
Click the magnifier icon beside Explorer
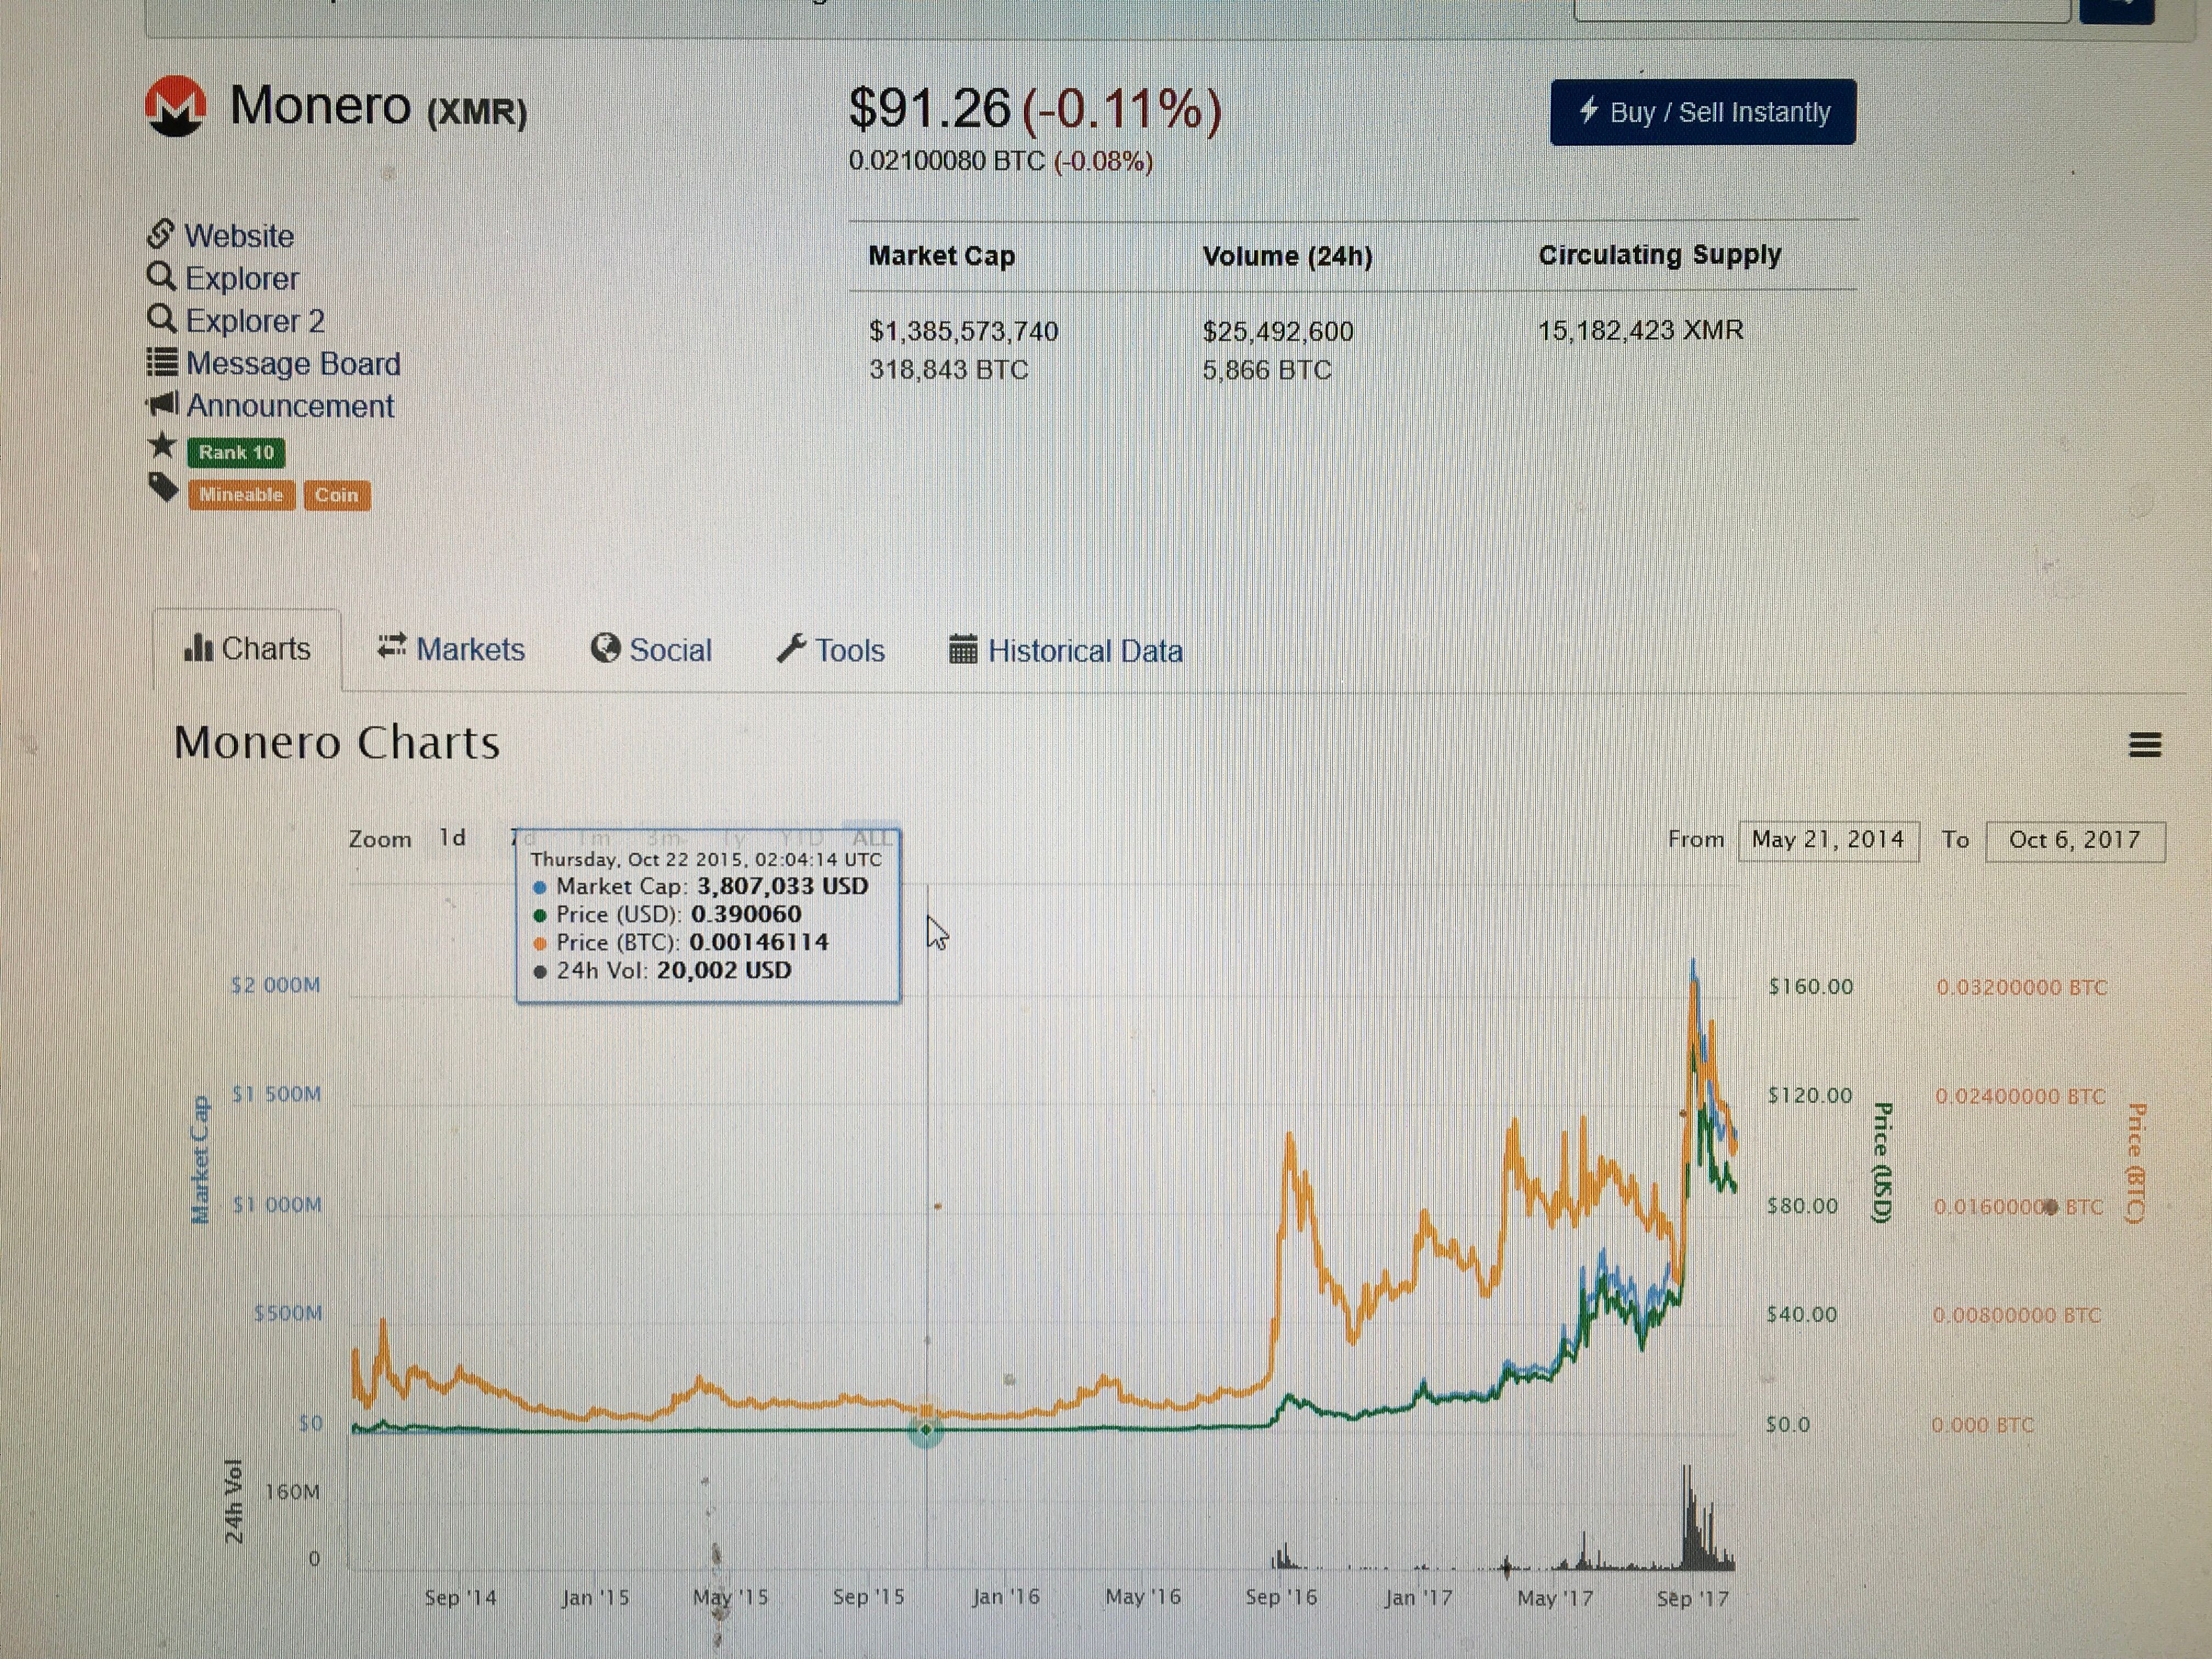pos(161,276)
